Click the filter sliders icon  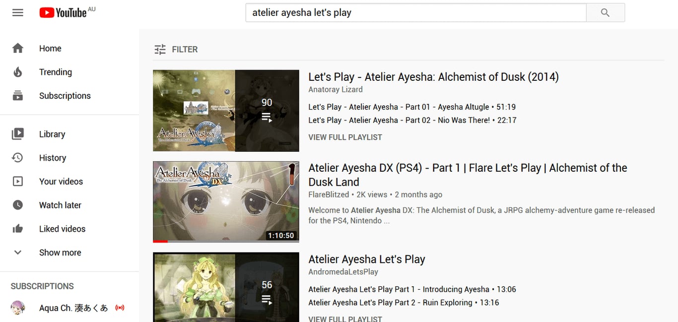[x=160, y=49]
